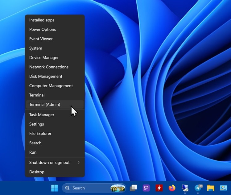The width and height of the screenshot is (231, 195).
Task: Open Event Viewer
Action: tap(55, 39)
